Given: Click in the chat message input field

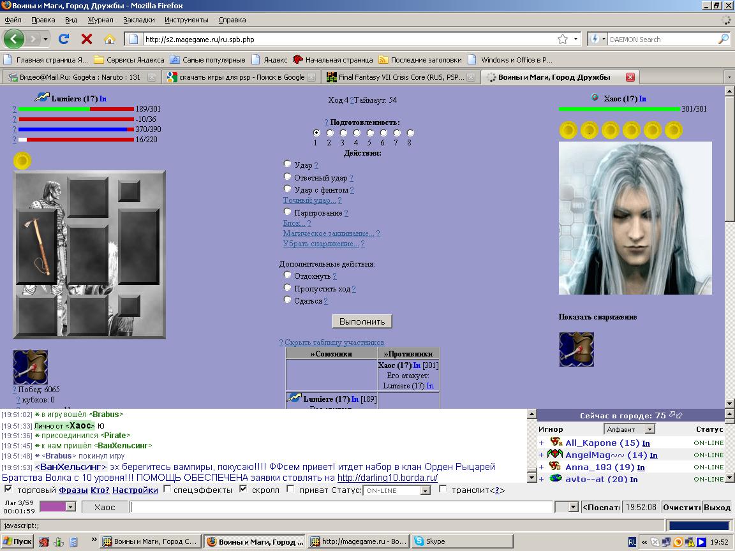Looking at the screenshot, I should tap(341, 507).
